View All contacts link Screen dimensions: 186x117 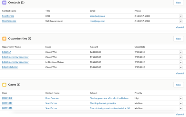(x=180, y=27)
